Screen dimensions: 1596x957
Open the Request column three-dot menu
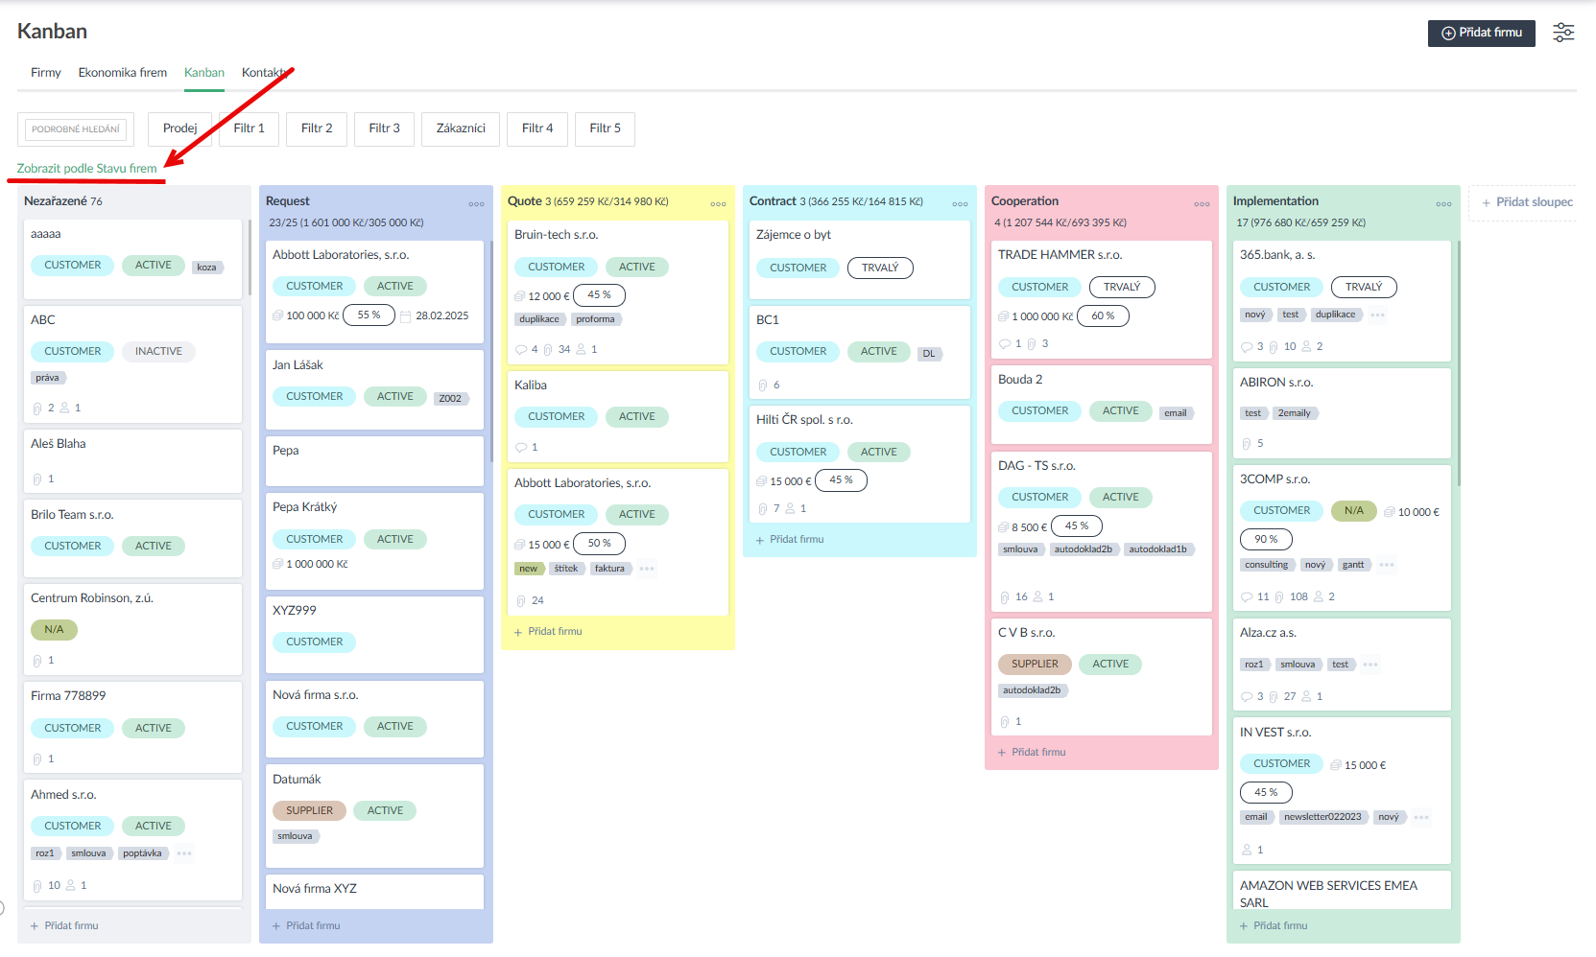point(476,203)
